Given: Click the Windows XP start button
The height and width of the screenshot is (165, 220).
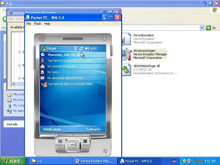Looking at the screenshot, I should click(x=13, y=161).
